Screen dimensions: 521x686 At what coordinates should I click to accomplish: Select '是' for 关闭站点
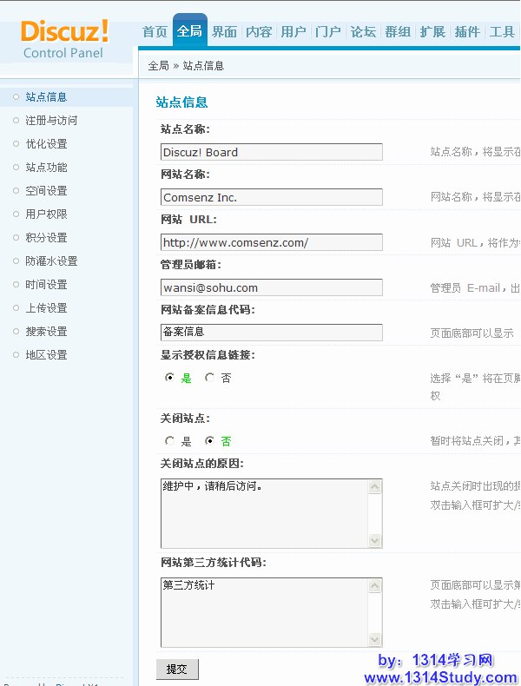pos(169,441)
